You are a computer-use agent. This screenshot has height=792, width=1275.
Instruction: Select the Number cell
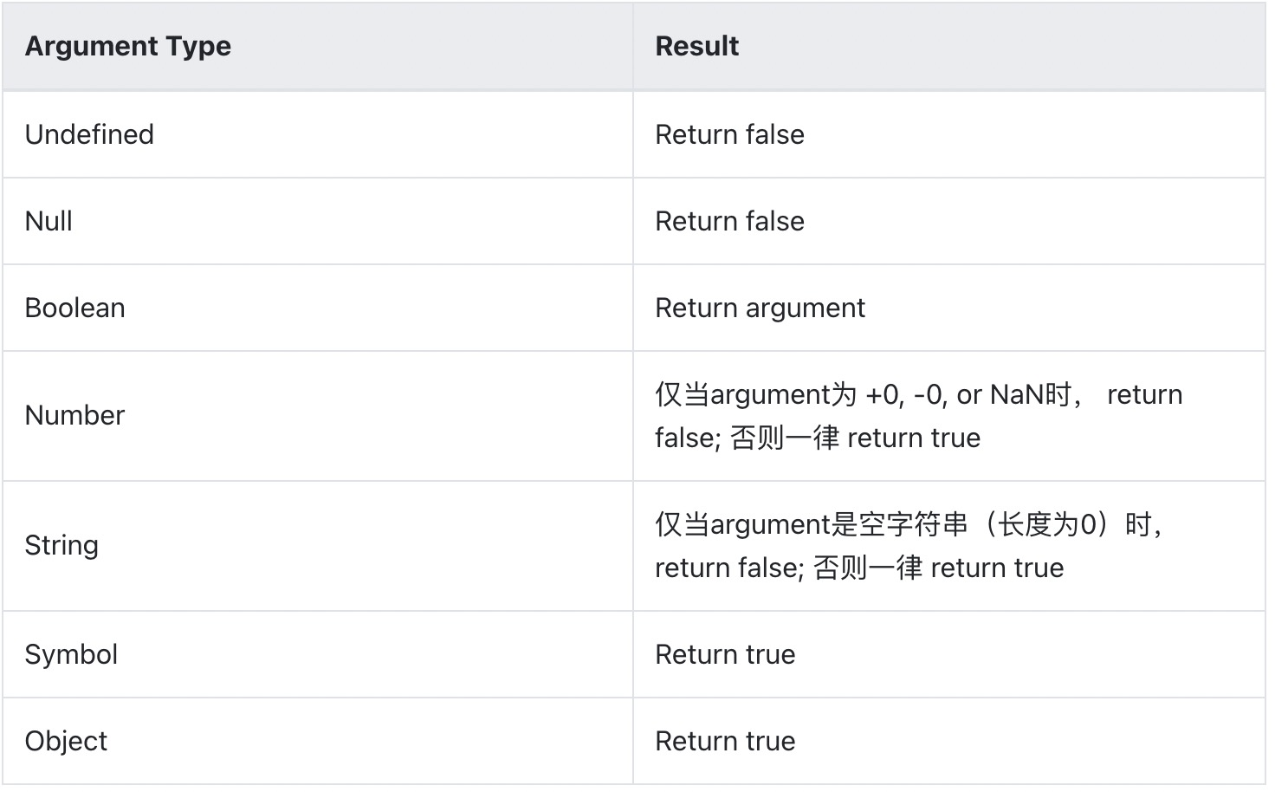74,415
